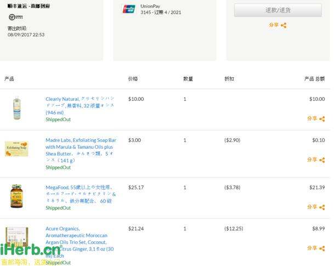Viewport: 334px width, 266px height.
Task: Select the 折扣 column header
Action: (229, 79)
